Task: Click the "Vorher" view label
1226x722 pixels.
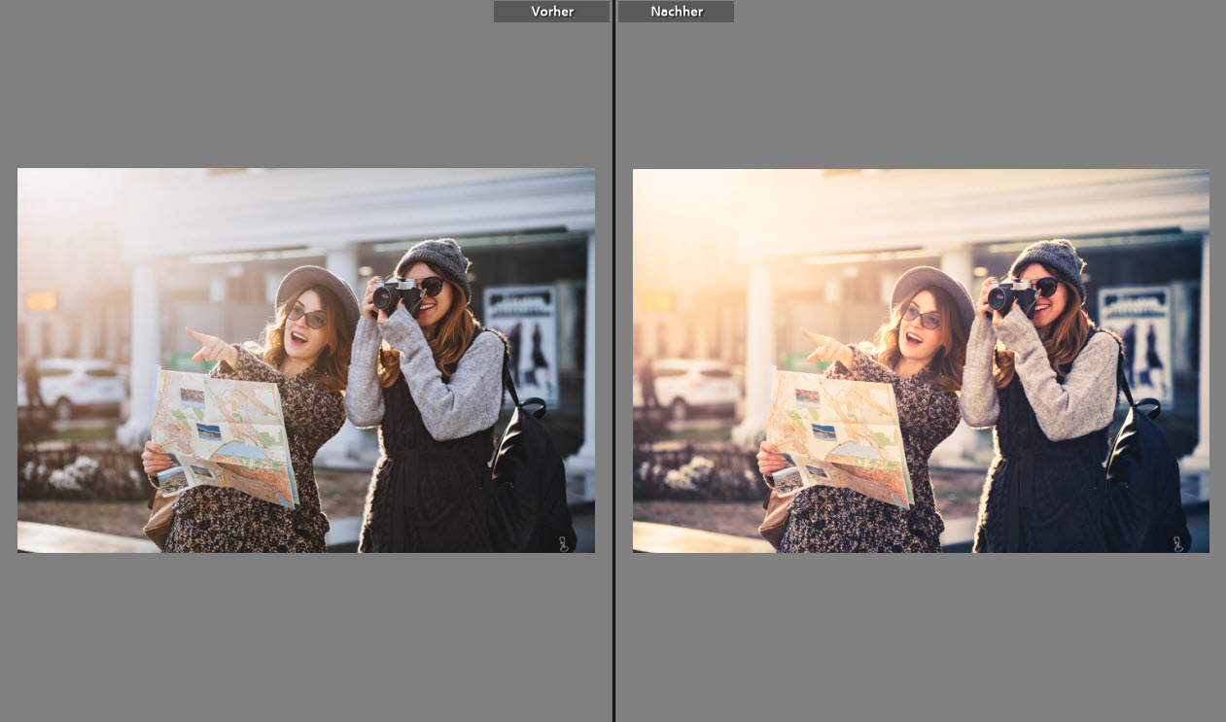Action: 551,12
